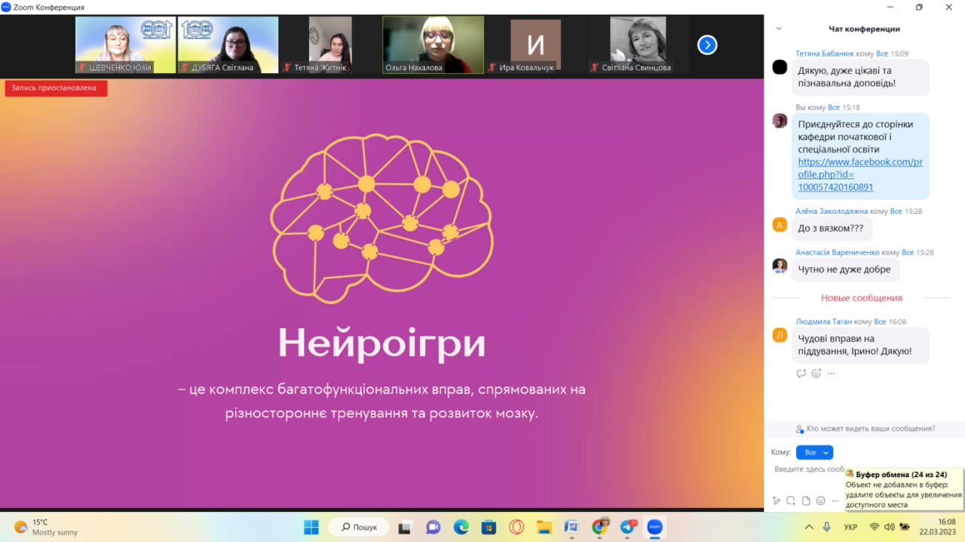Click 'Кто может видеть ваши сообщения?'
Viewport: 965px width, 542px height.
(x=865, y=428)
